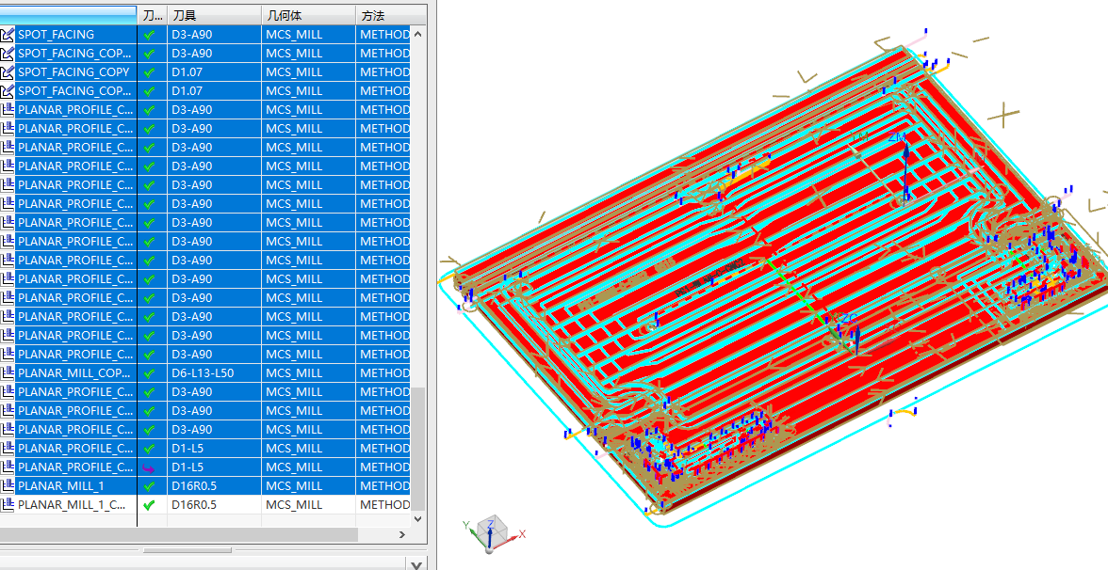Click METHOD in the PLANAR_MILL_1_C... row

(384, 504)
